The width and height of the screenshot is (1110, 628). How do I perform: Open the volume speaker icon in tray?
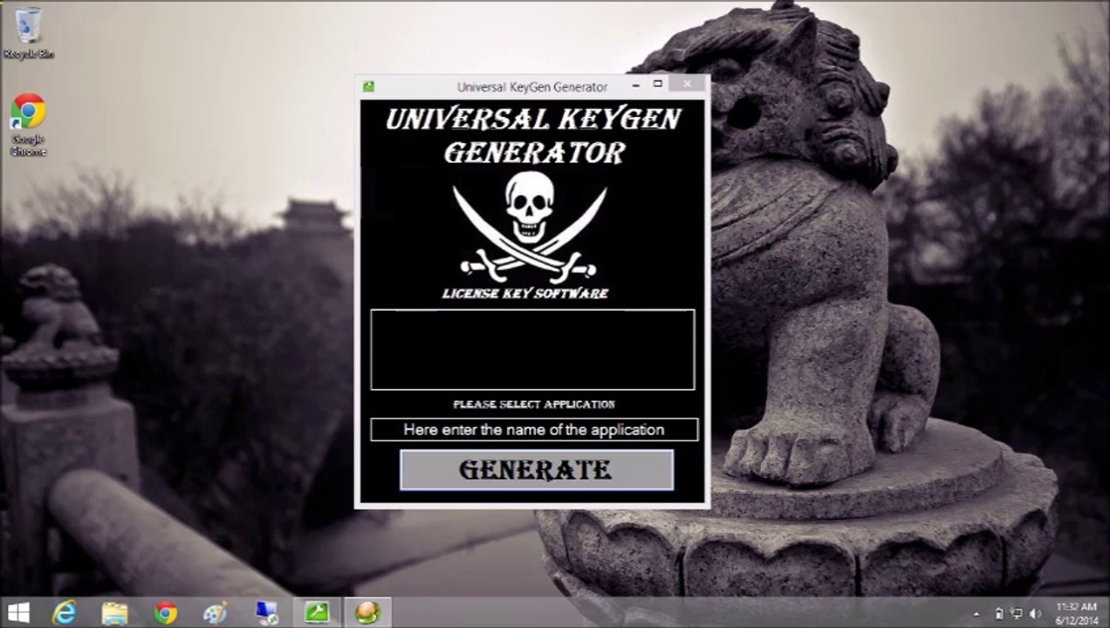1036,614
